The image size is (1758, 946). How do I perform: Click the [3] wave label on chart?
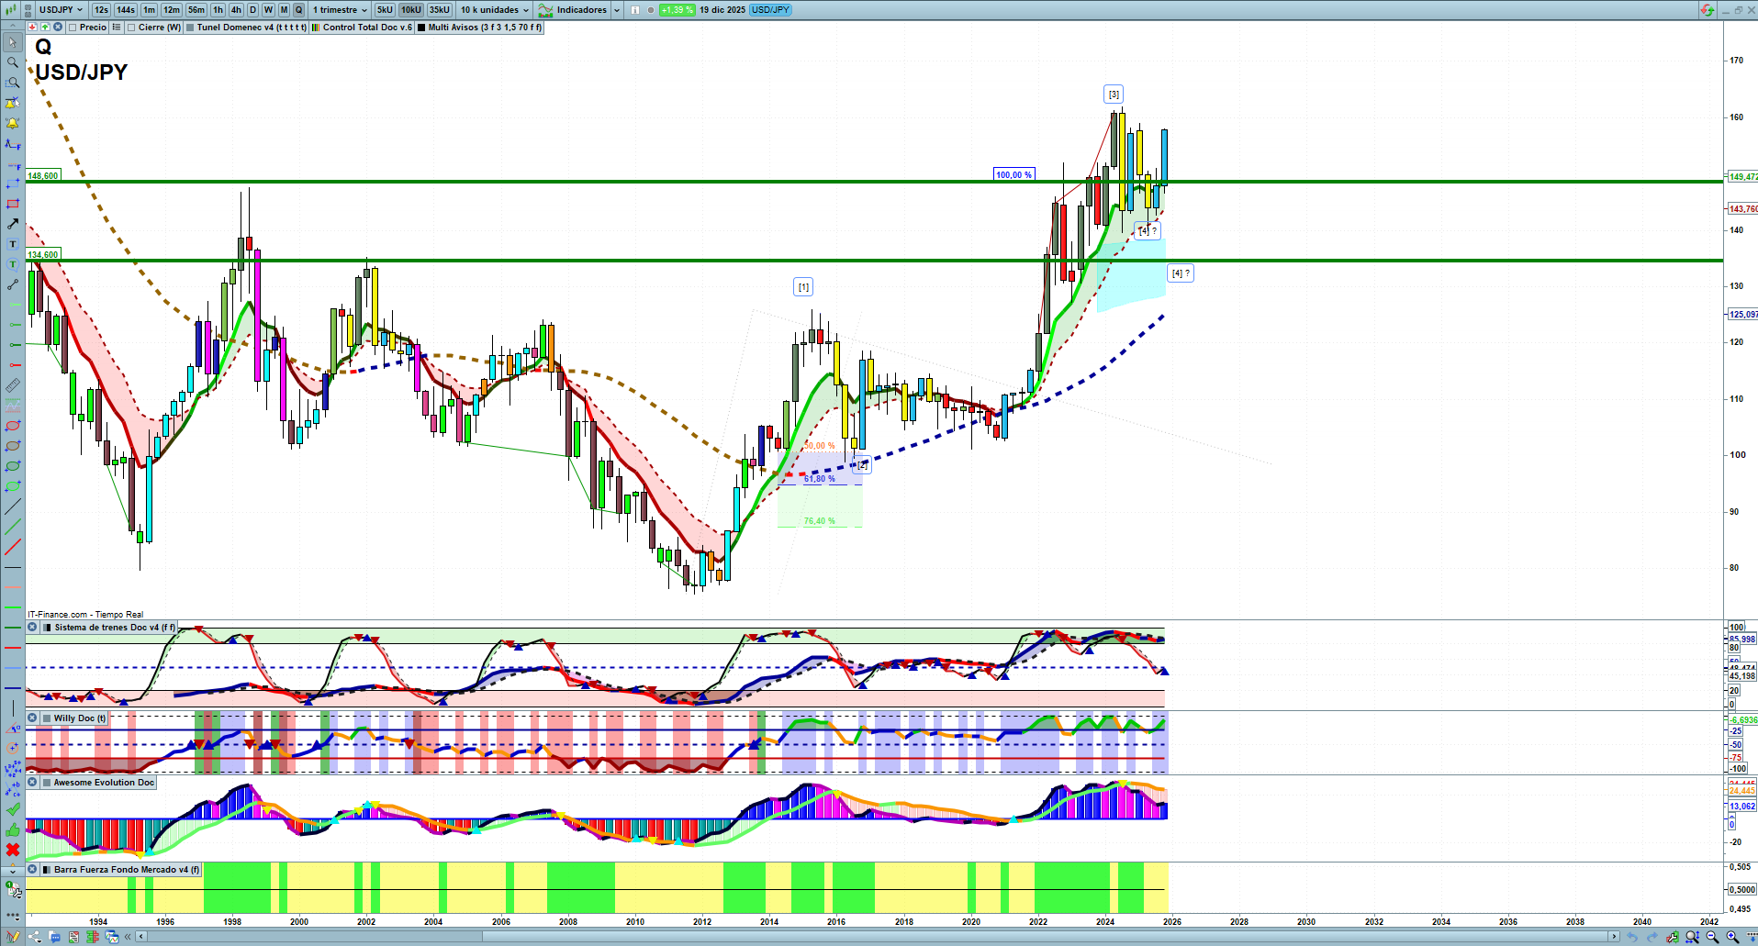[1114, 95]
